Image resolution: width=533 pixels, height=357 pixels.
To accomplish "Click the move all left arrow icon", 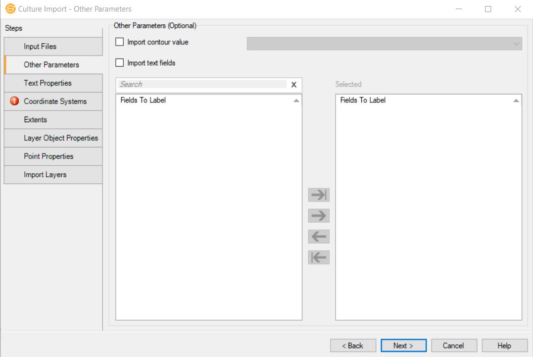I will (319, 257).
